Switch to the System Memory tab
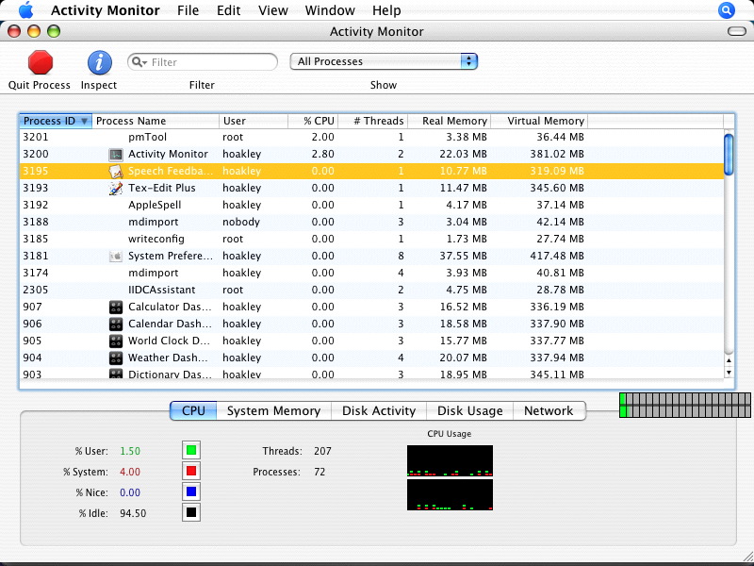Viewport: 754px width, 566px height. 273,410
